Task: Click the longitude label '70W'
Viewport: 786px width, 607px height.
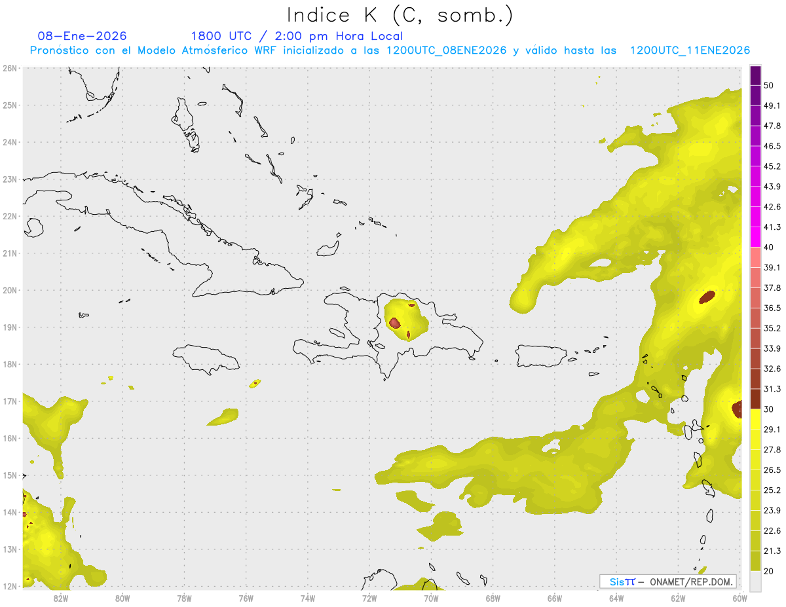Action: pos(431,598)
